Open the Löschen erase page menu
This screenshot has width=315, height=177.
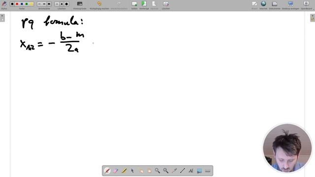click(166, 5)
